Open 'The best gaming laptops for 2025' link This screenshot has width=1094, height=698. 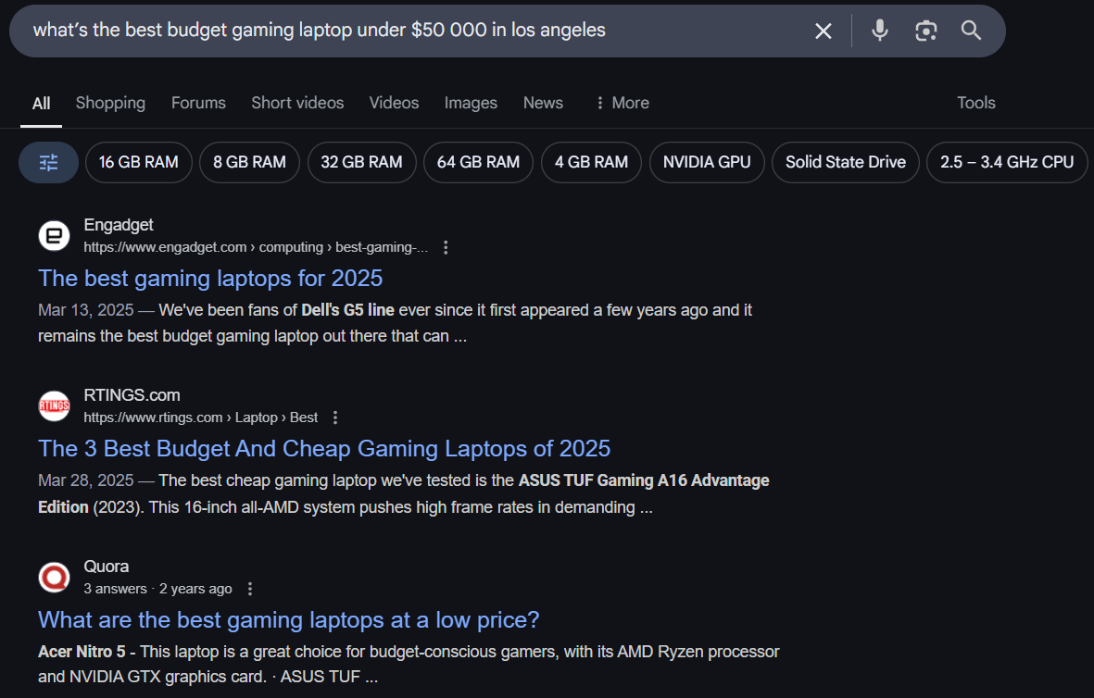(x=210, y=278)
